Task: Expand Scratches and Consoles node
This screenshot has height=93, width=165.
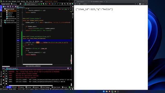Action: point(3,22)
